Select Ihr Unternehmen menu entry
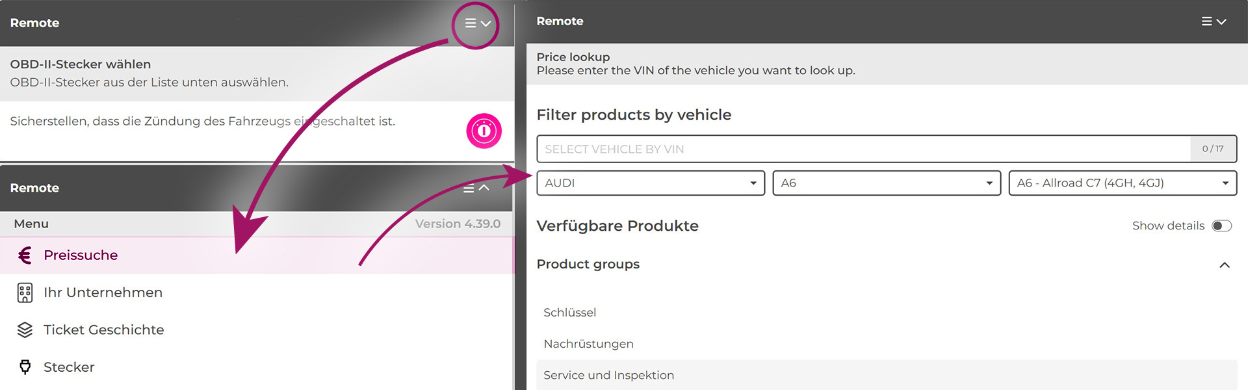 103,292
